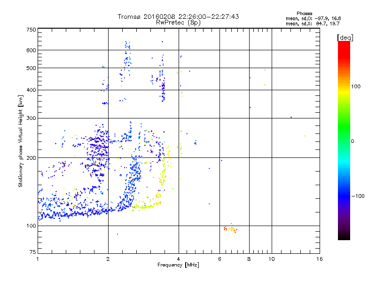Select the 'RwPretec (8p)' subtitle text

[x=178, y=23]
